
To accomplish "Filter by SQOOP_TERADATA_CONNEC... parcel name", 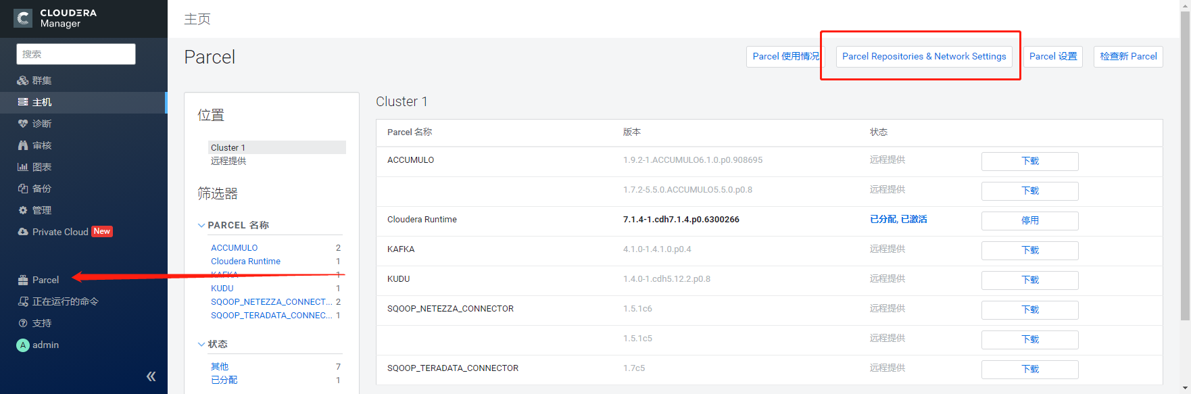I will coord(271,316).
